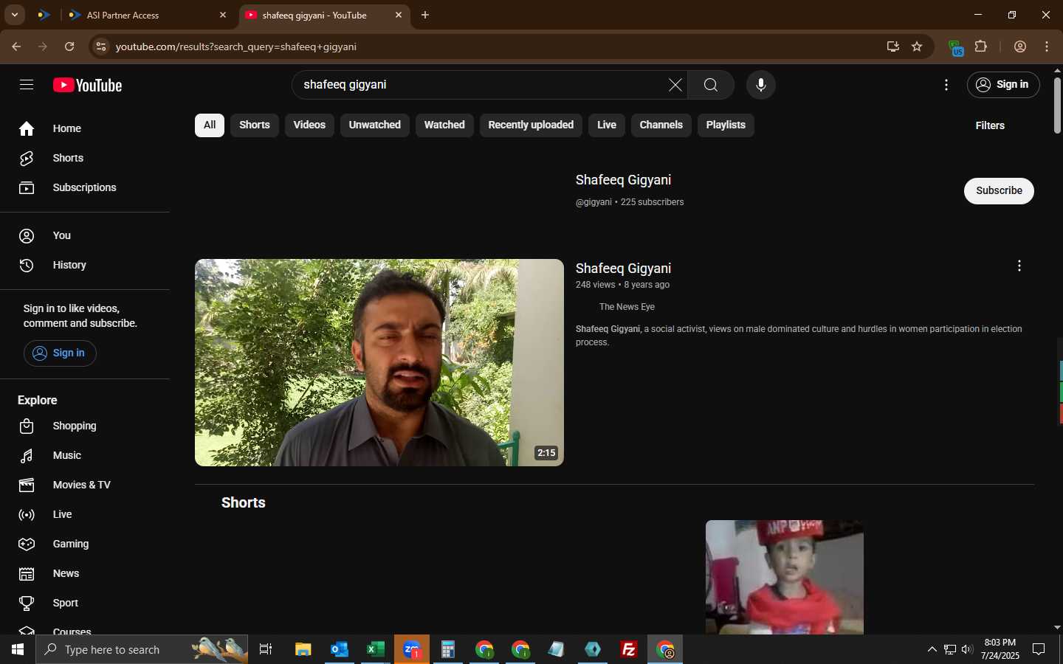Viewport: 1063px width, 664px height.
Task: Open the Shorts thumbnail with child in red
Action: [785, 577]
